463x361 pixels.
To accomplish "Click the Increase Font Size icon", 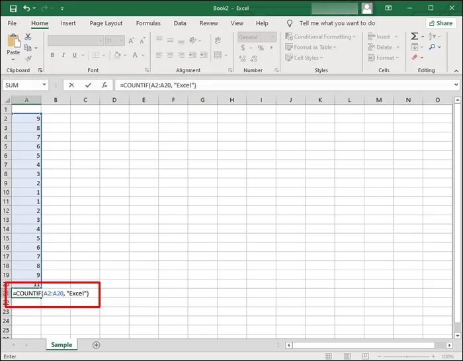I will [x=131, y=41].
